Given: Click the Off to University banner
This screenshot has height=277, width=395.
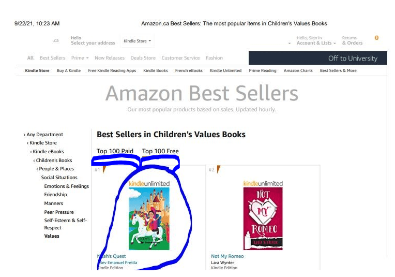Looking at the screenshot, I should (353, 58).
